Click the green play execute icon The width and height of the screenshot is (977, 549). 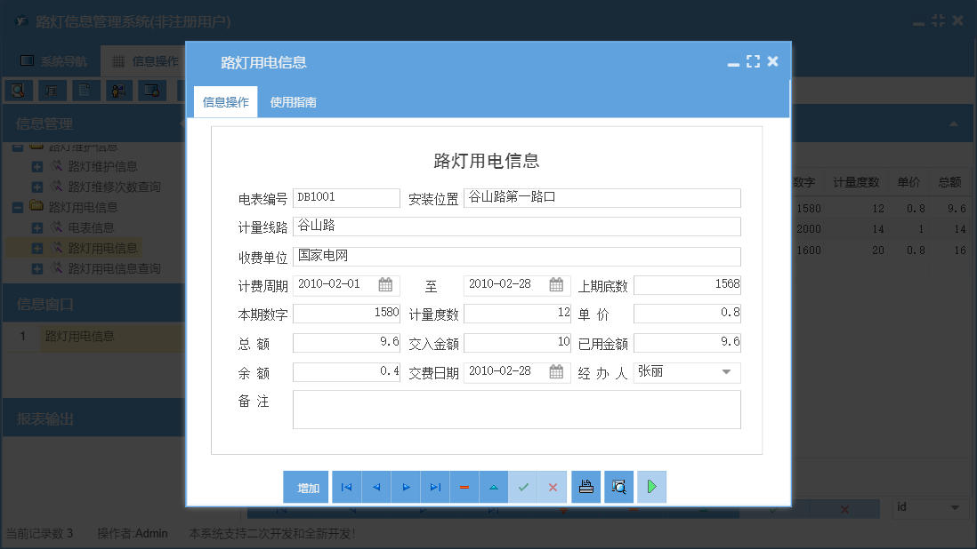click(x=651, y=487)
